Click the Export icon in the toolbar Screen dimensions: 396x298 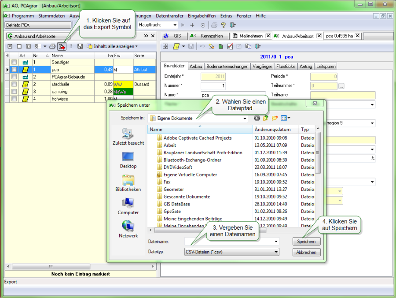point(62,46)
